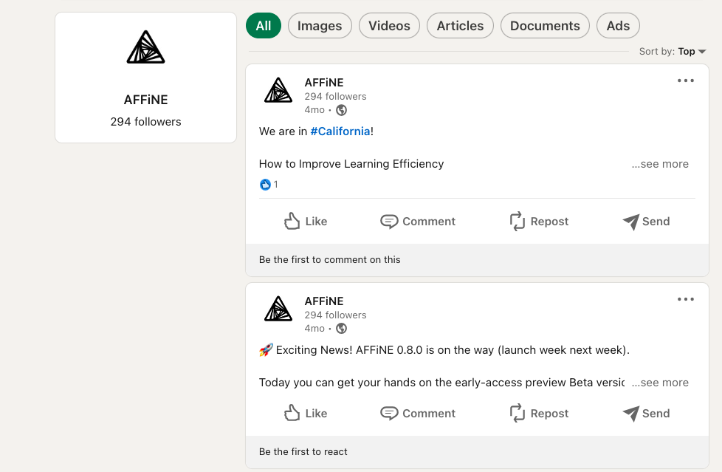Open the Sort by Top dropdown

click(673, 52)
